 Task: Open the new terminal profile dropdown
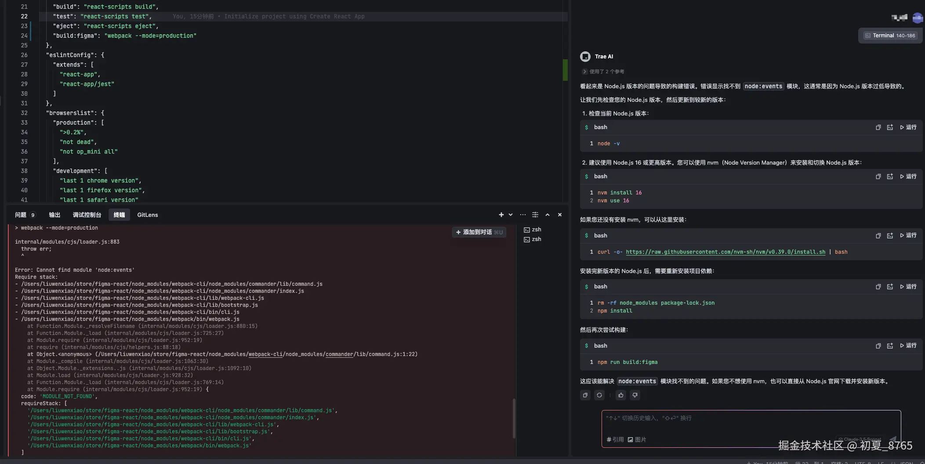pyautogui.click(x=511, y=215)
